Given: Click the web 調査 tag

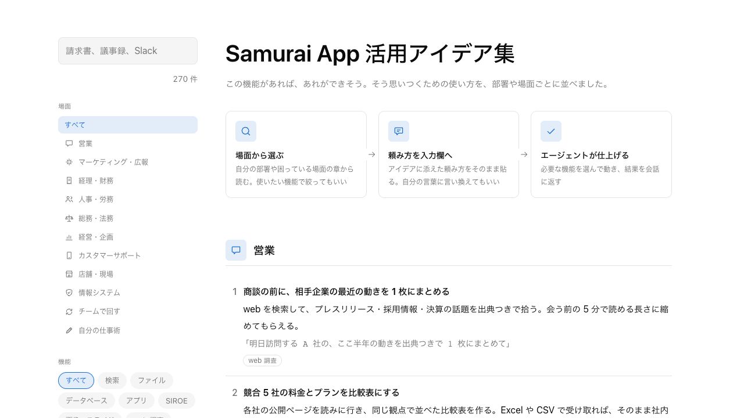Looking at the screenshot, I should (263, 361).
